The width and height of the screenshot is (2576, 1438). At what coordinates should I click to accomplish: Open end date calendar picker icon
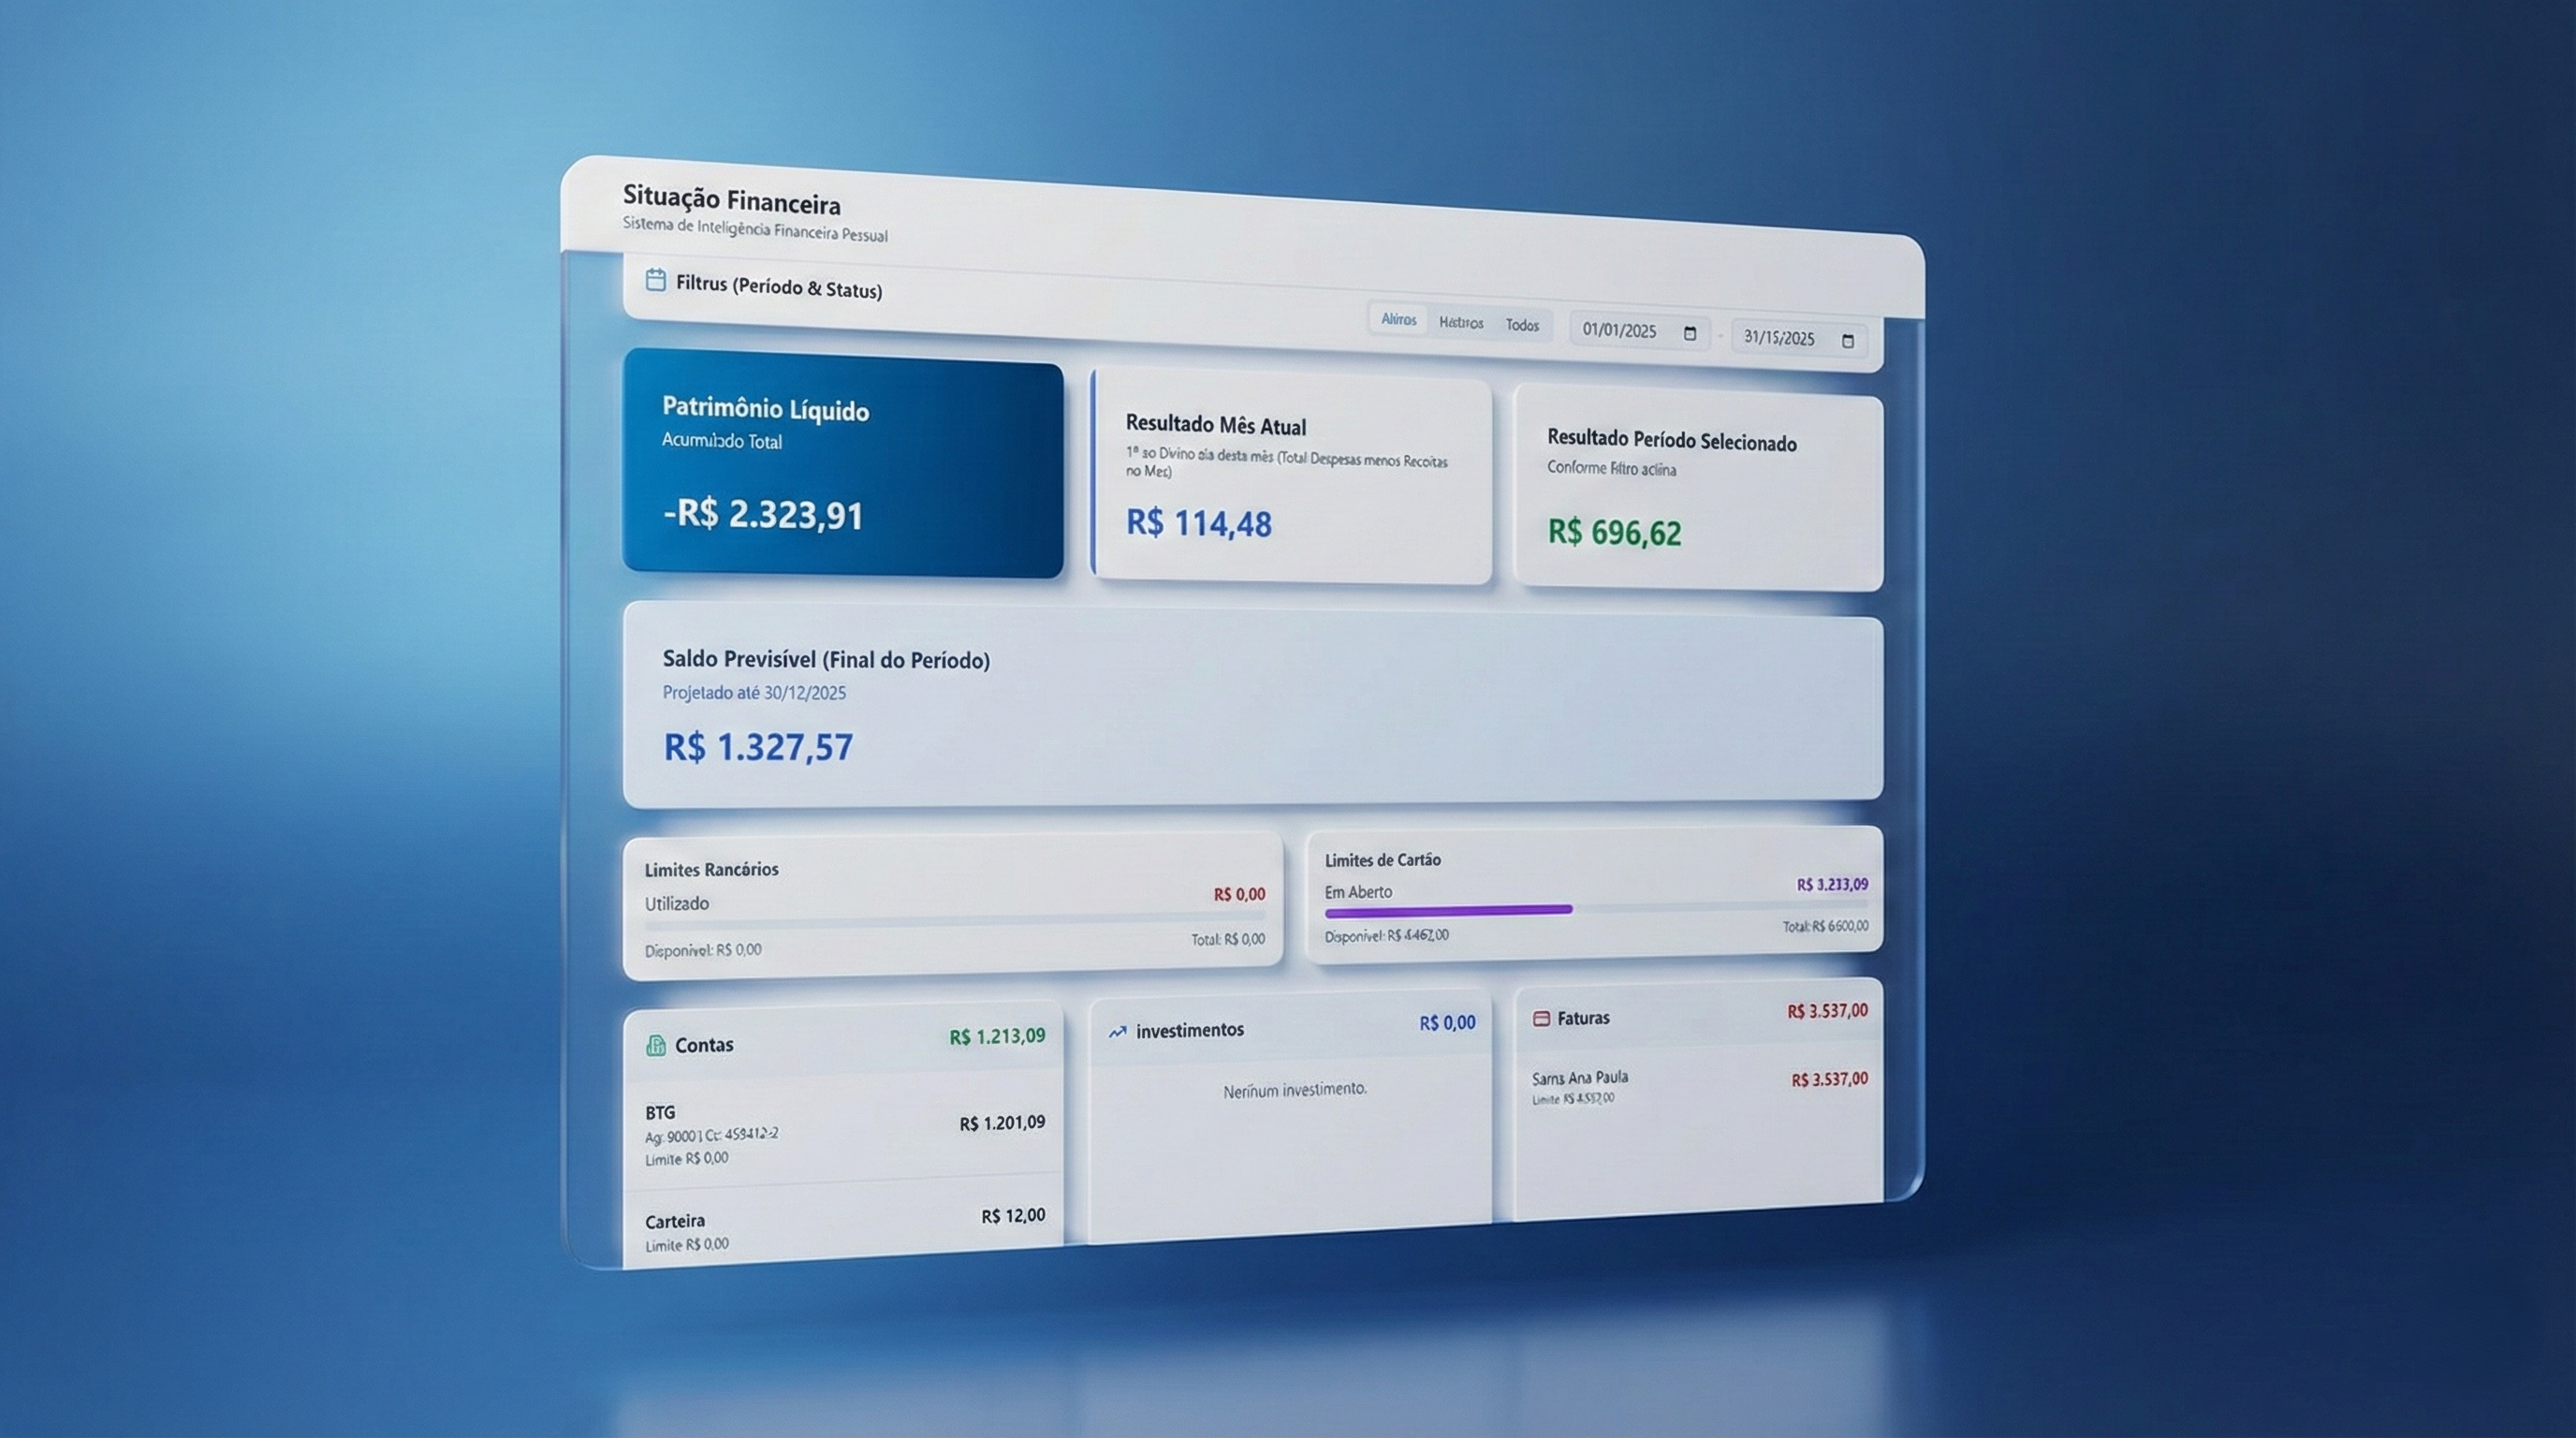pyautogui.click(x=1848, y=341)
